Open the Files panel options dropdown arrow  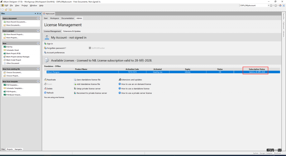(x=35, y=13)
